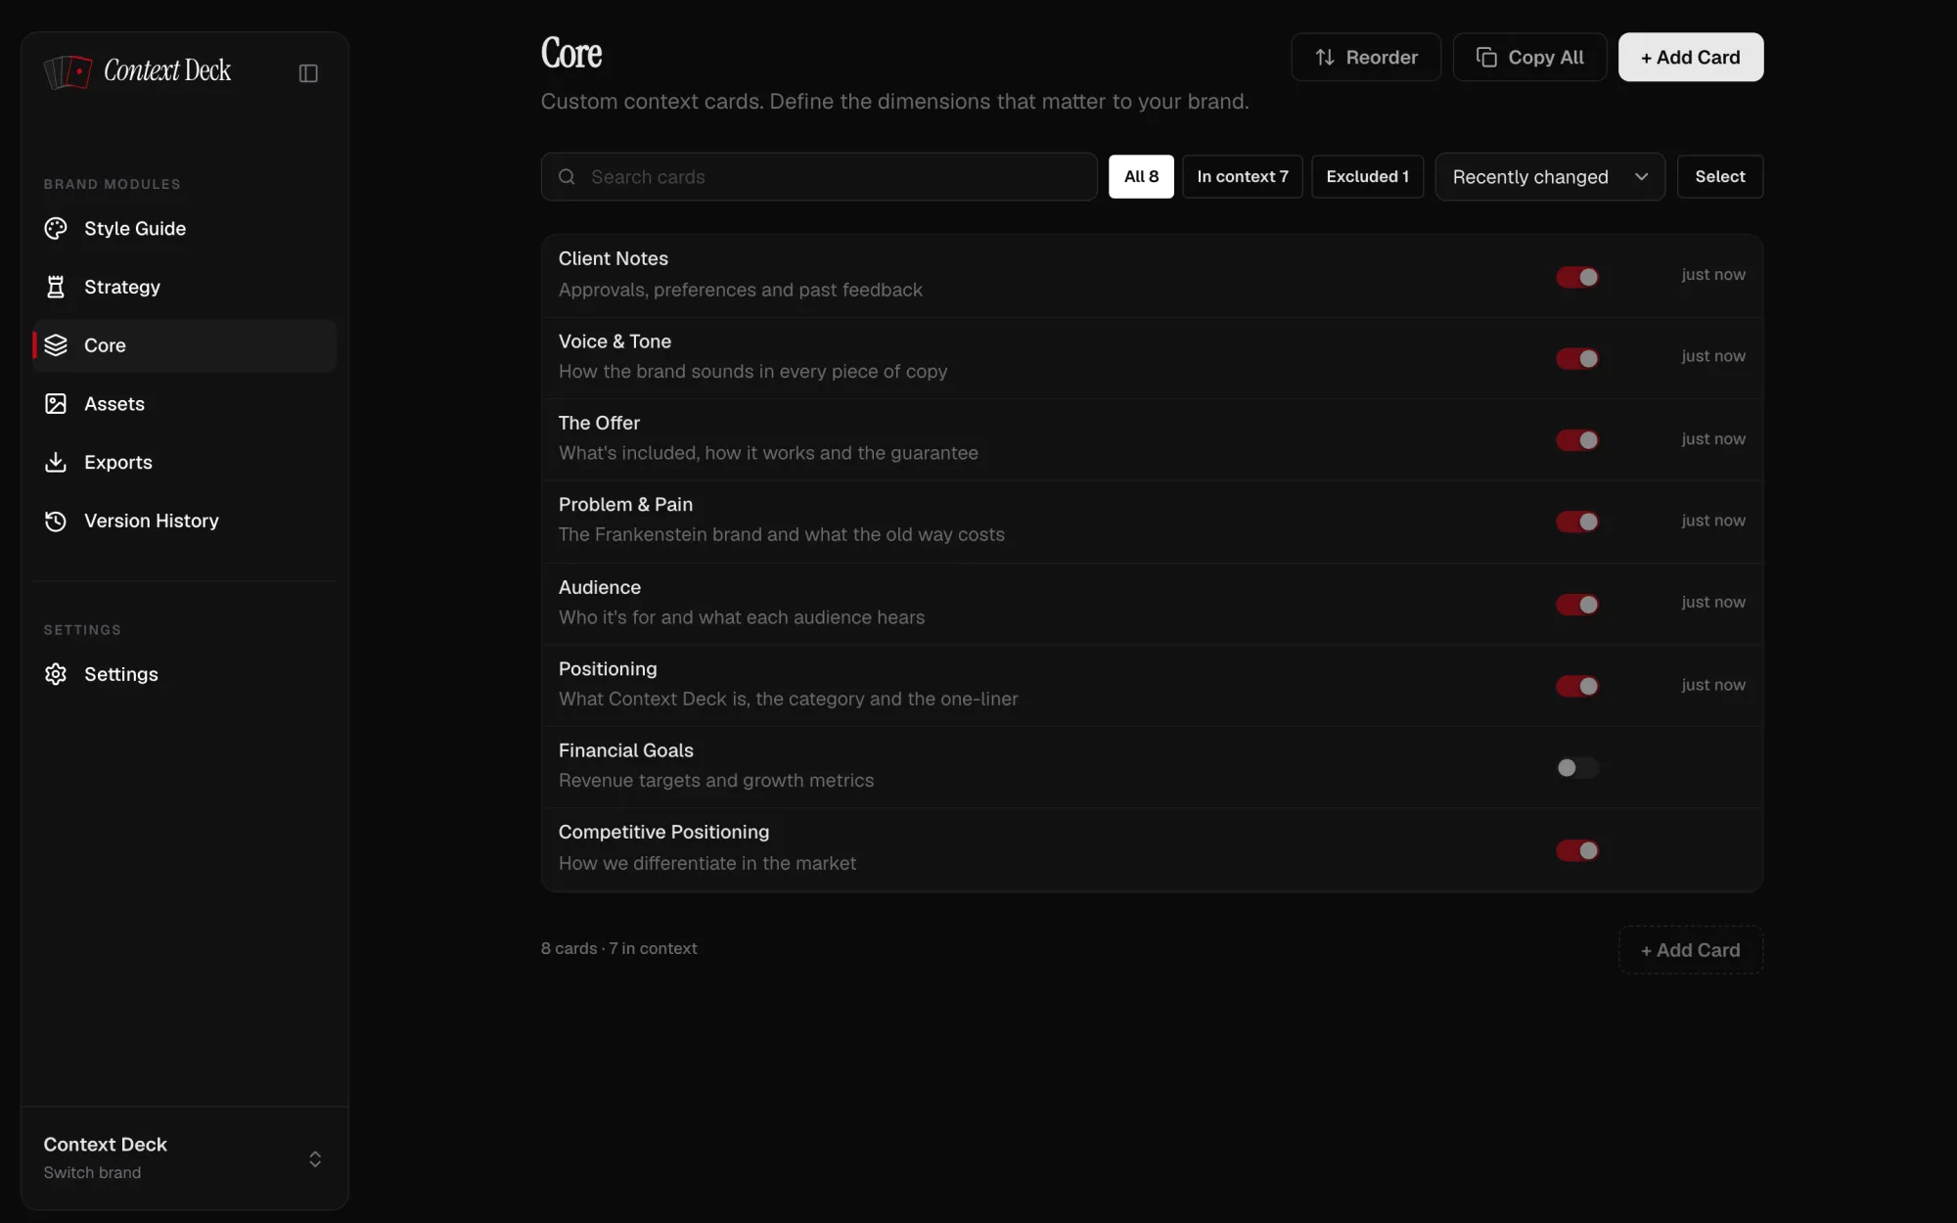Filter by Excluded 1
1957x1223 pixels.
(1368, 177)
